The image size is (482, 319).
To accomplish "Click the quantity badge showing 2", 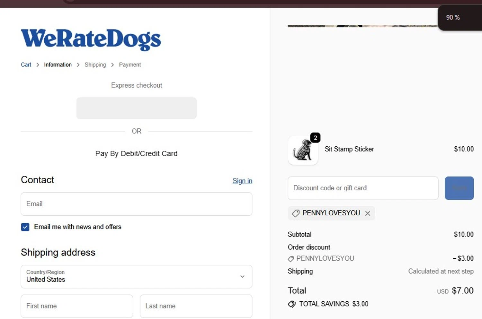I will 315,138.
